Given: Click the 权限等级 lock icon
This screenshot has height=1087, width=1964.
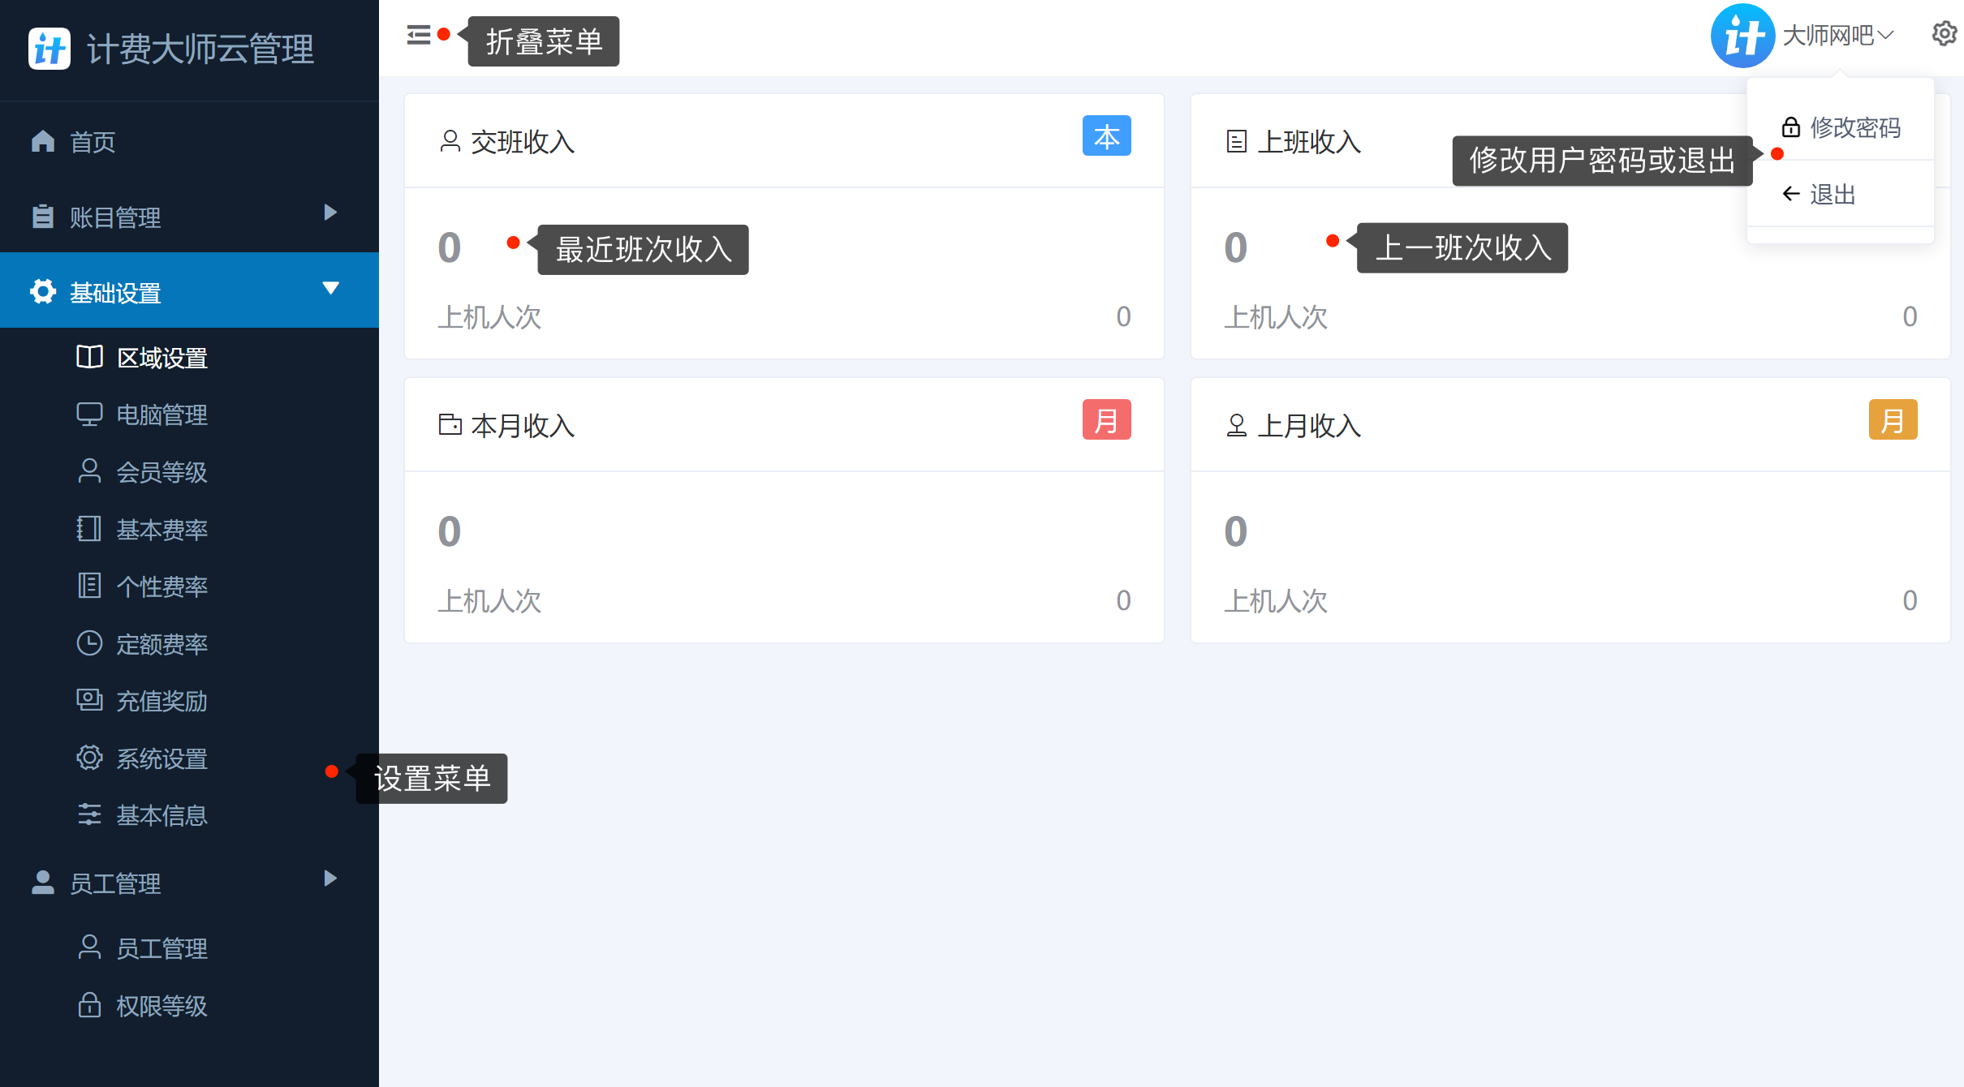Looking at the screenshot, I should pyautogui.click(x=89, y=1005).
